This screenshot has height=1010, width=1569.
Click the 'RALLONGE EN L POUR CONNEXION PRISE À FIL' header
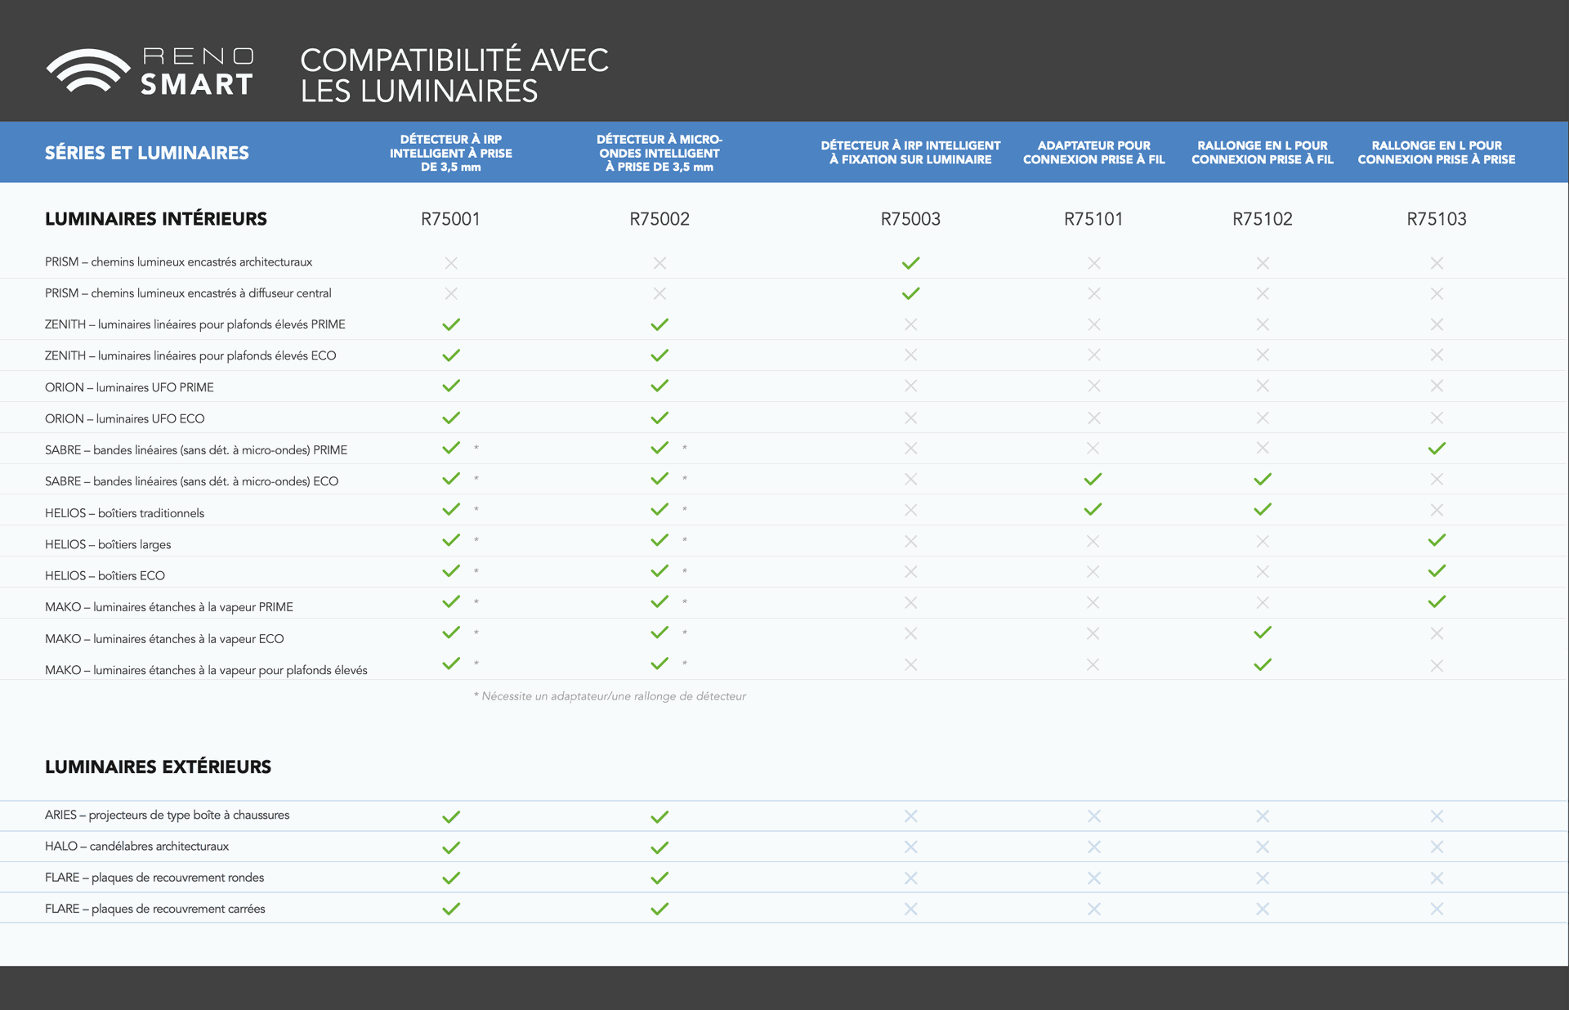(1263, 153)
